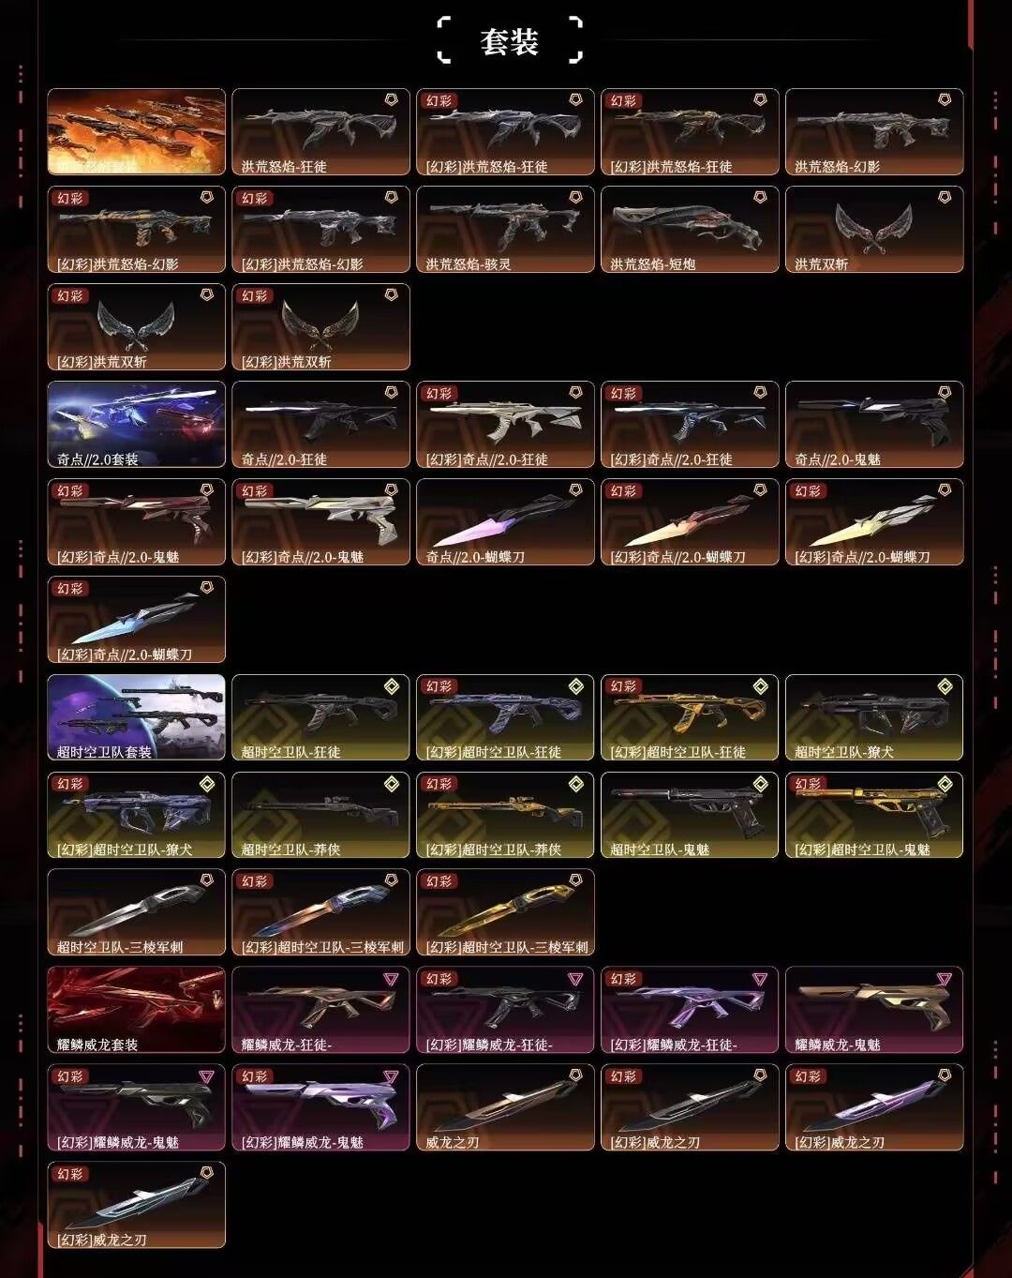
Task: Click the 套装 section title header
Action: [x=509, y=41]
